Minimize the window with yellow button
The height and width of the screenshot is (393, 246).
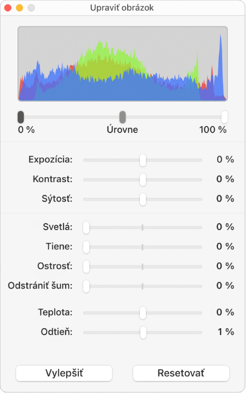20,8
